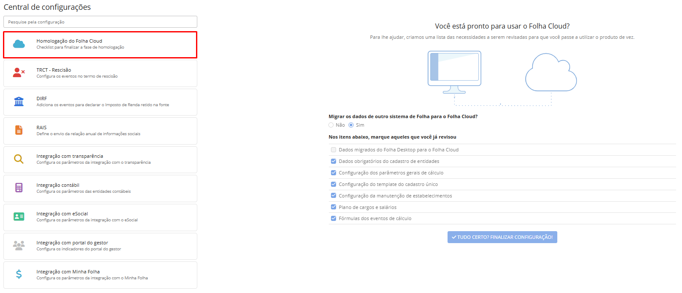Open Integração com portal do gestor
Screen dimensions: 682x293
(100, 246)
